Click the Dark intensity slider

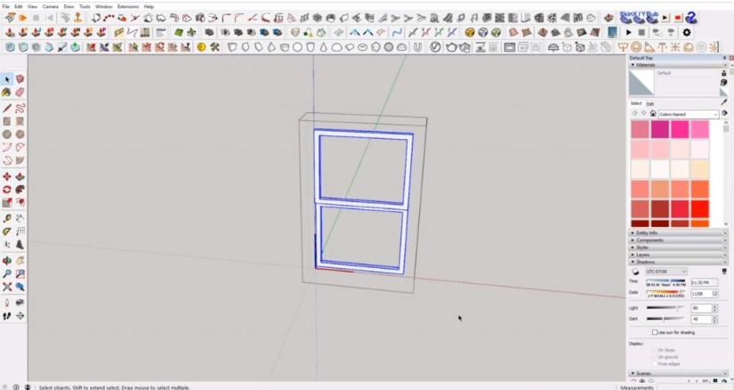pos(665,319)
